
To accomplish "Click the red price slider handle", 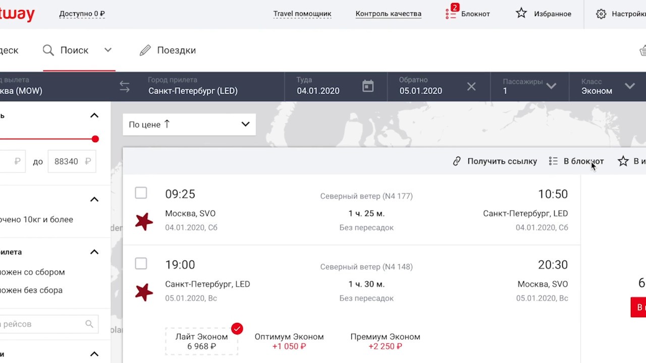I will [x=95, y=139].
